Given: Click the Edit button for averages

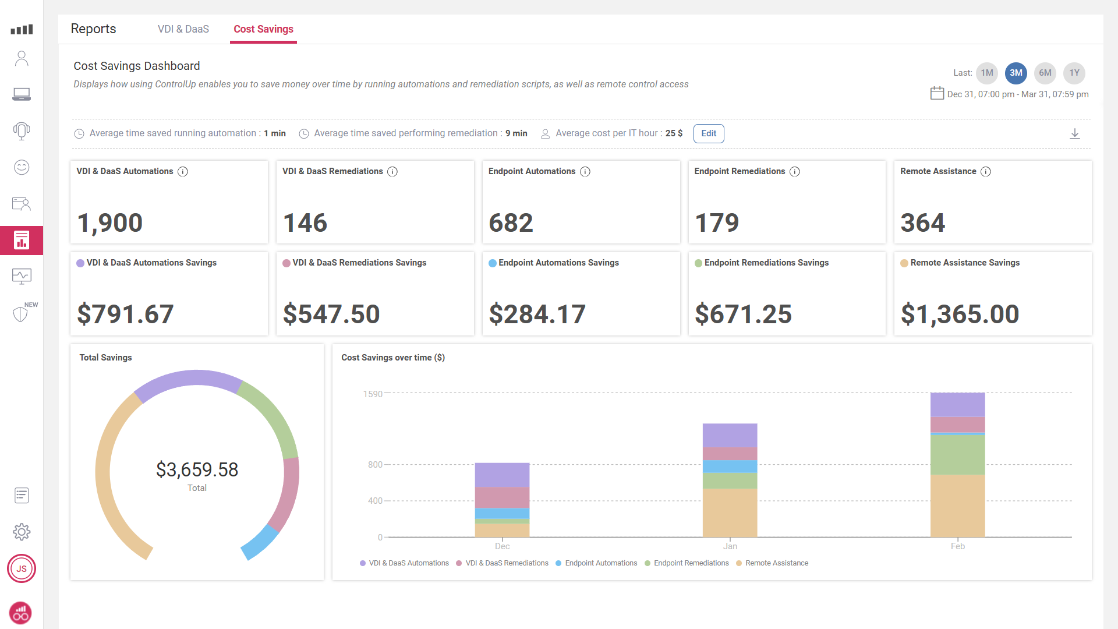Looking at the screenshot, I should (x=709, y=133).
